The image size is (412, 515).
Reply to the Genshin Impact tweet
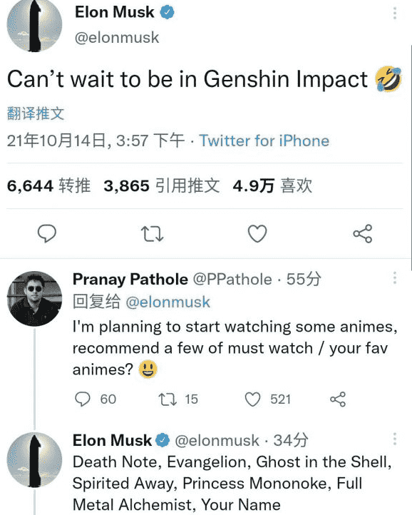(x=47, y=233)
